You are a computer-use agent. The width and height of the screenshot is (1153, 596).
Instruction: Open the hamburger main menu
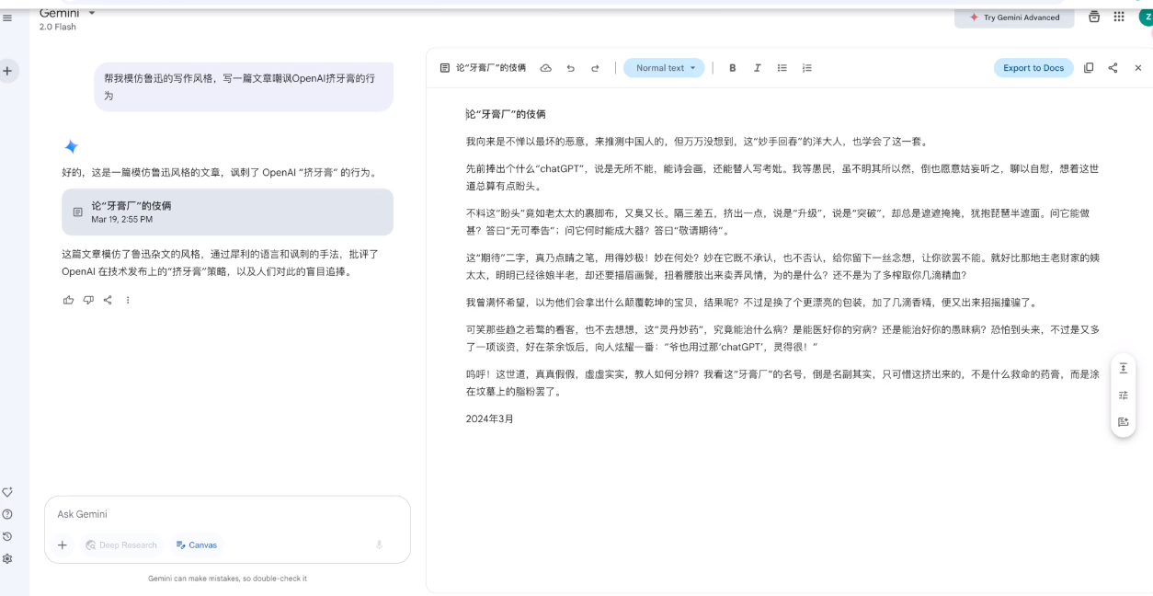[x=7, y=17]
